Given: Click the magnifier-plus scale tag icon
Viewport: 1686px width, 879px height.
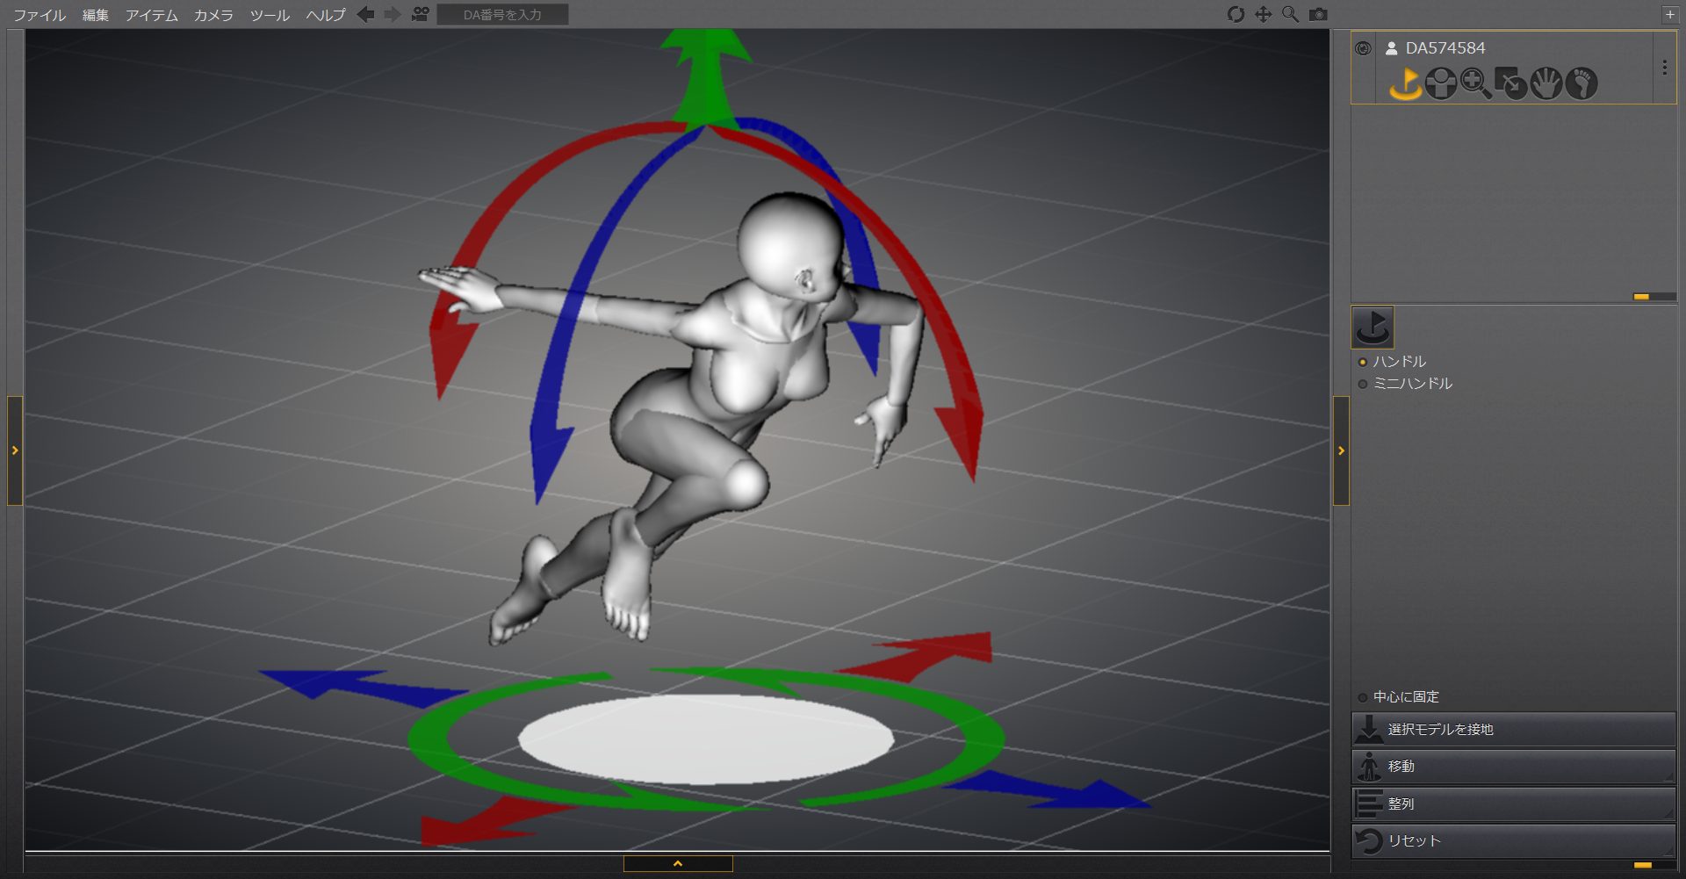Looking at the screenshot, I should click(x=1475, y=83).
